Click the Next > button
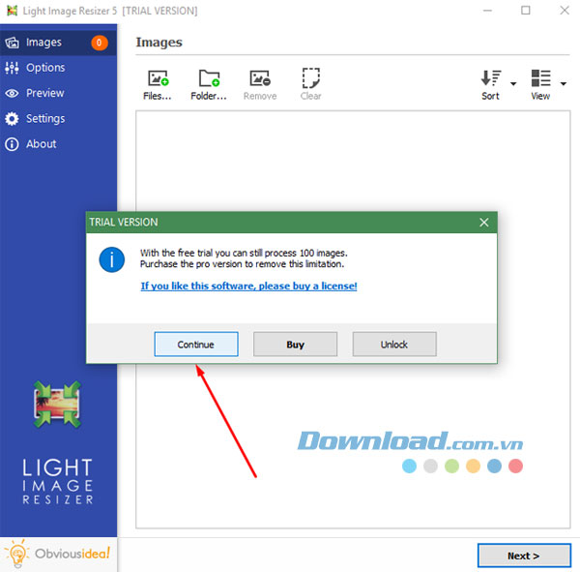 (524, 556)
